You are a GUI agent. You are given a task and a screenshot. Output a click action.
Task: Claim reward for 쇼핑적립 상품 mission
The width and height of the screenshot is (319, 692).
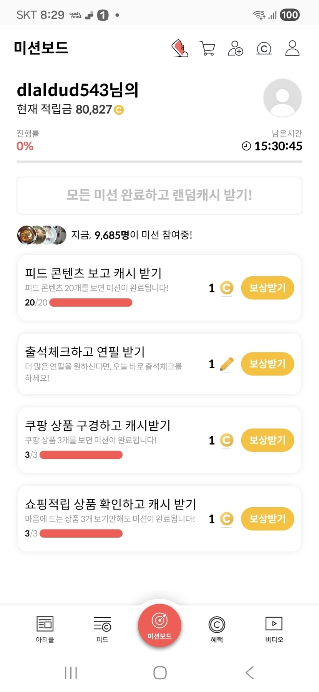pyautogui.click(x=267, y=519)
